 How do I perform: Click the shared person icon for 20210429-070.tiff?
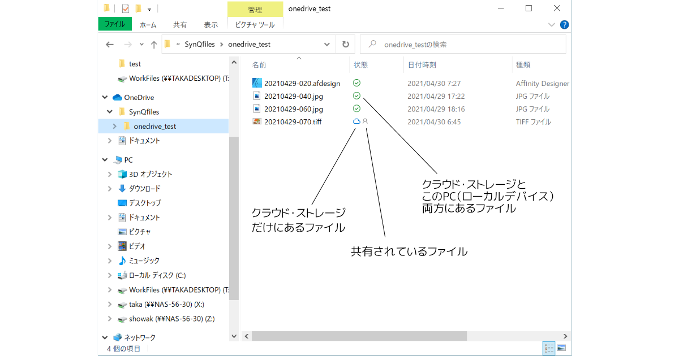(366, 121)
